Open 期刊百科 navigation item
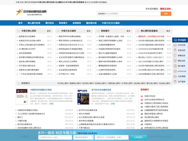This screenshot has height=141, width=188. pos(50,23)
